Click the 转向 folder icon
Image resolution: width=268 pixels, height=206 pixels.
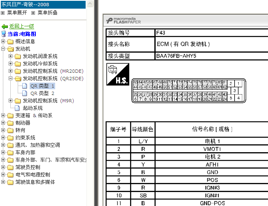[10, 130]
